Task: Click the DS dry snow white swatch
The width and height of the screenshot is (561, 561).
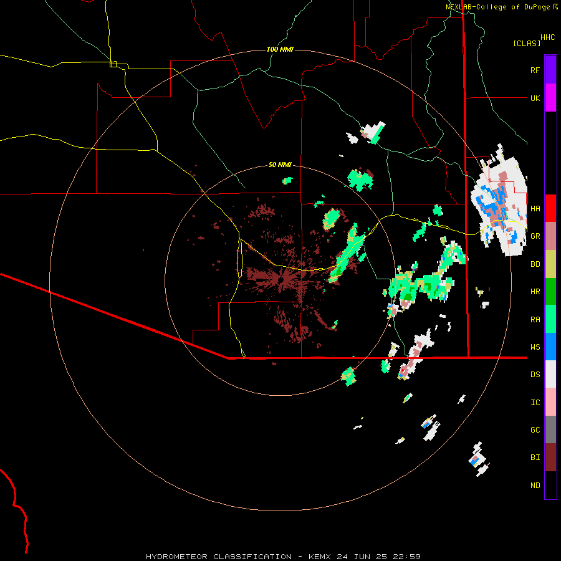Action: pos(550,374)
